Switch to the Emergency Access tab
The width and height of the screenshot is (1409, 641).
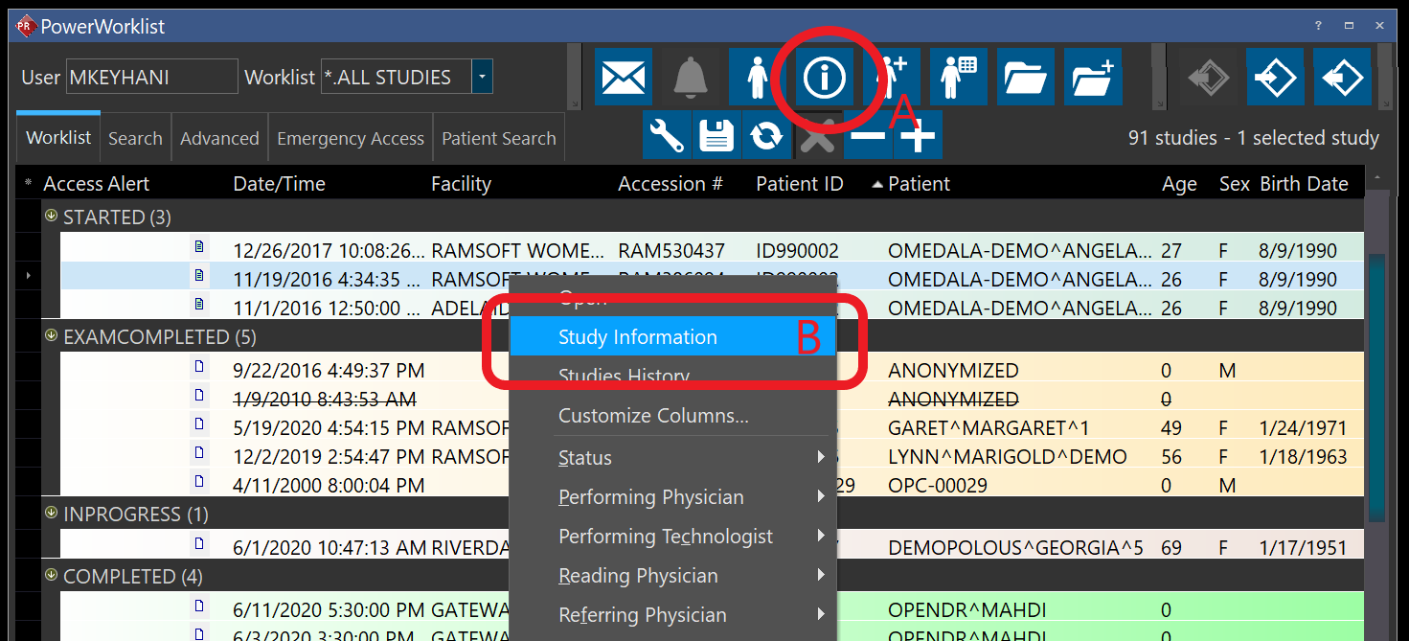(x=351, y=139)
